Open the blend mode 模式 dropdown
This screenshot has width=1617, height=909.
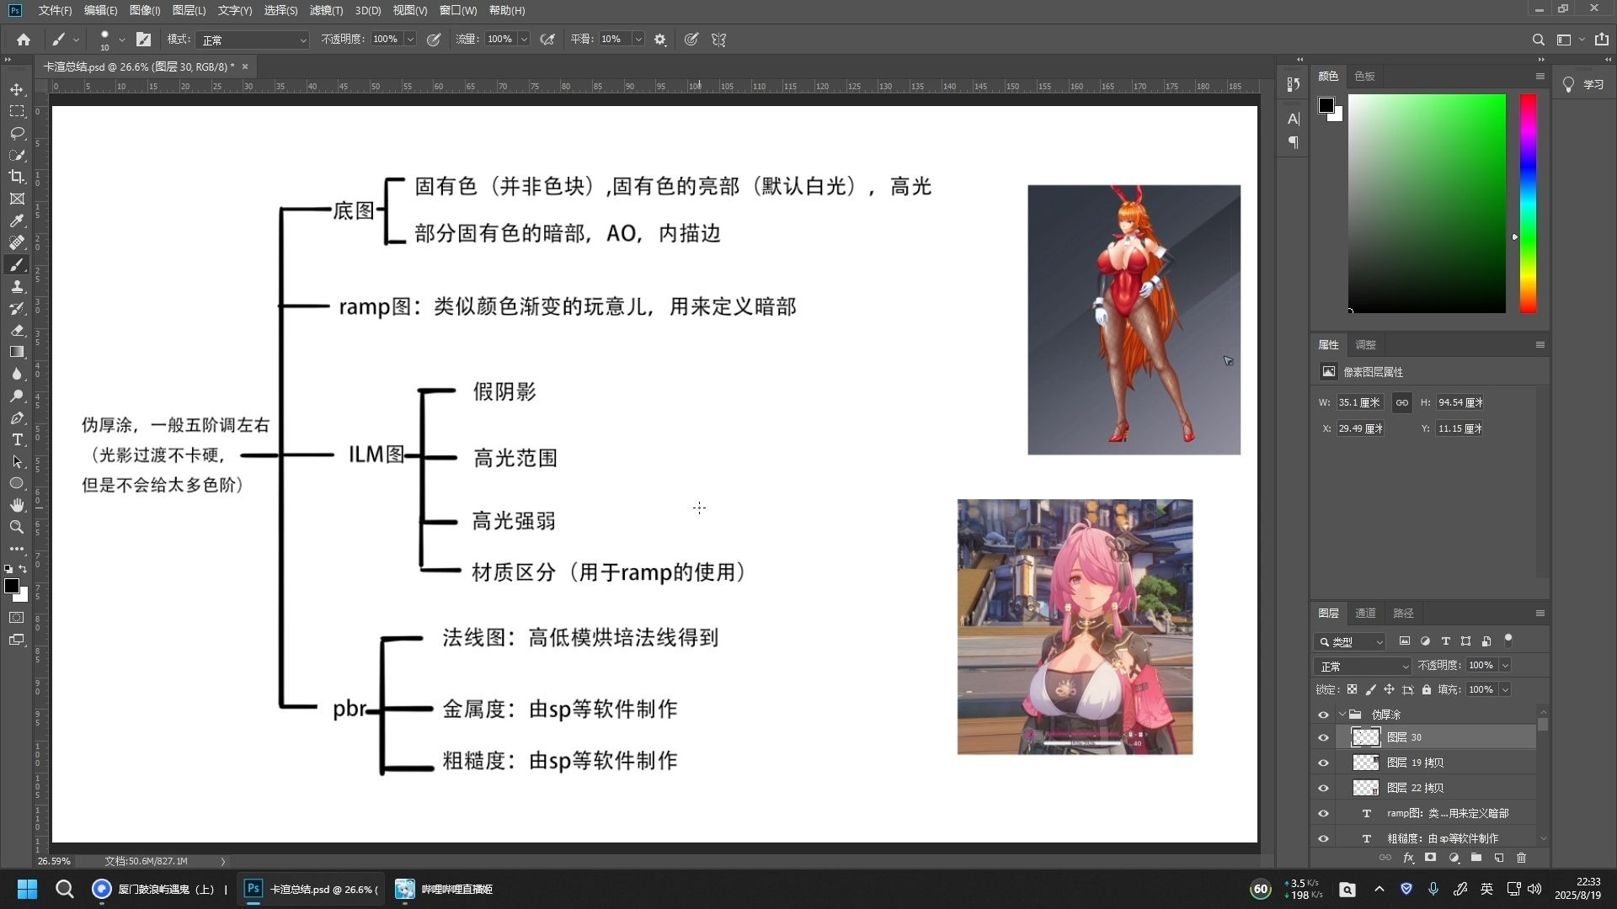(253, 40)
